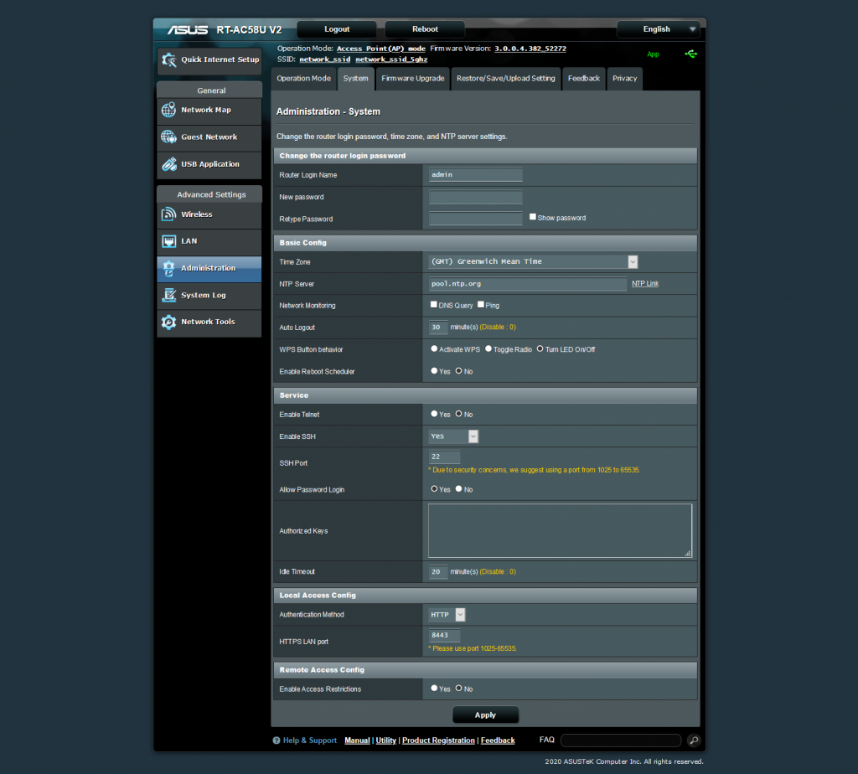This screenshot has width=858, height=774.
Task: Click the green USB status icon
Action: point(690,54)
